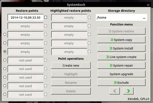Browse storage directory with the ellipsis button
The width and height of the screenshot is (153, 103).
(x=144, y=18)
